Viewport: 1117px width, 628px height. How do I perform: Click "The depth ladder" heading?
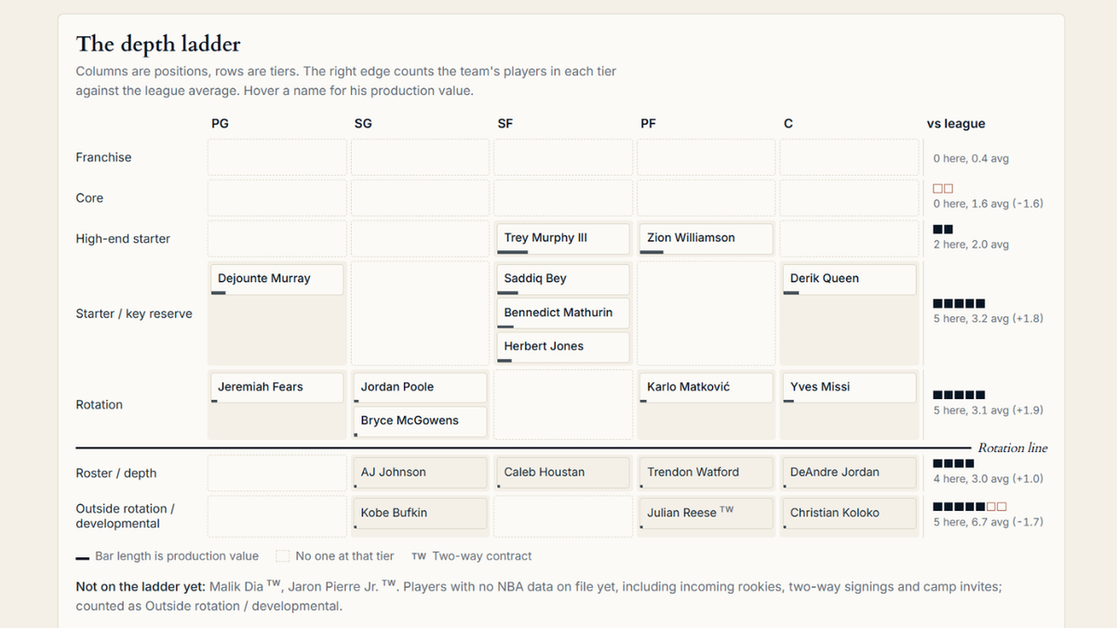coord(158,44)
